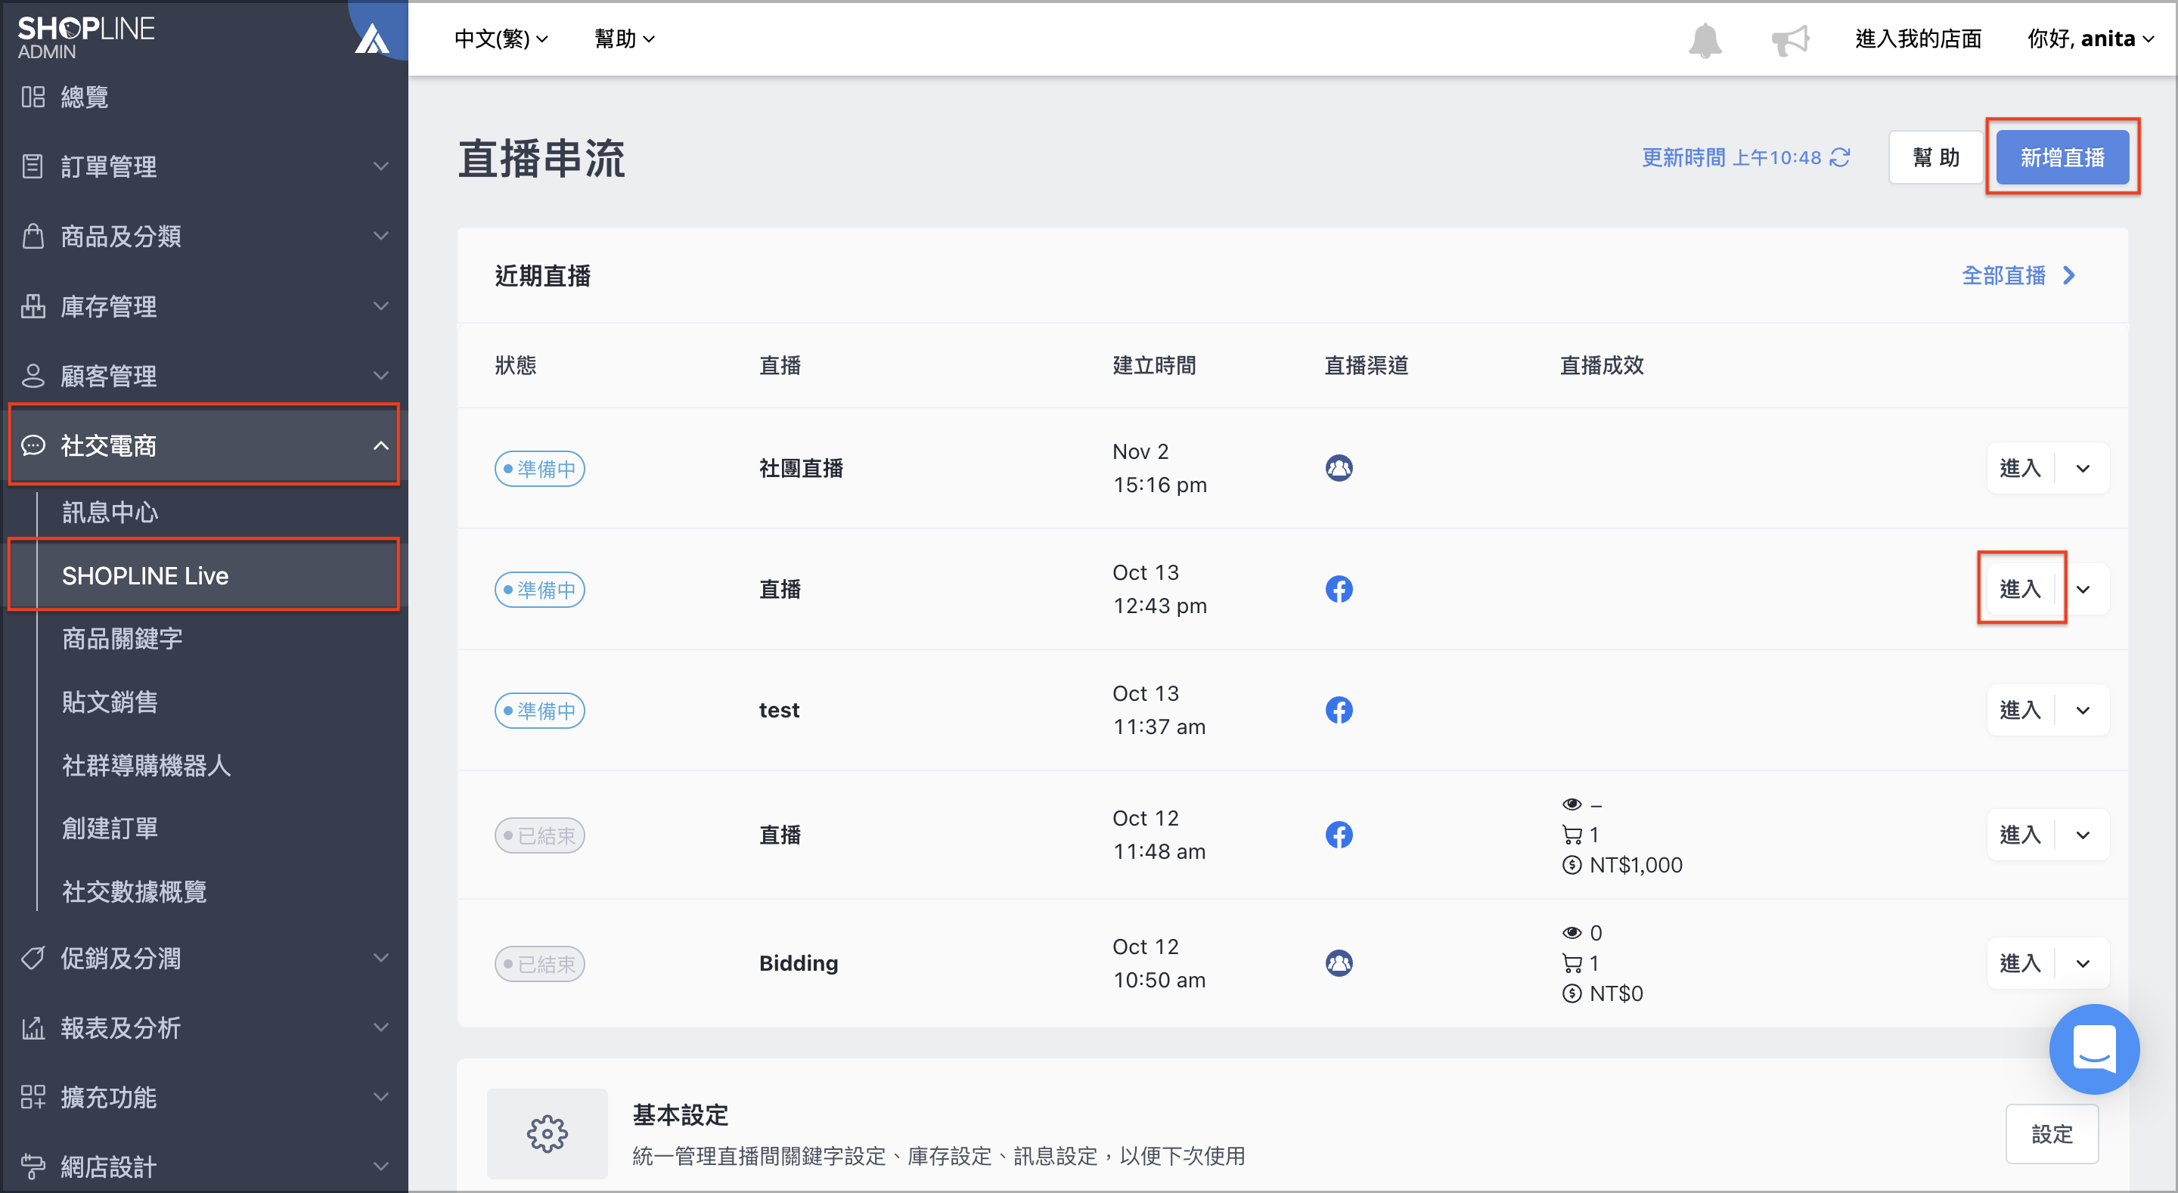
Task: Open the blue chat support bubble
Action: (x=2093, y=1049)
